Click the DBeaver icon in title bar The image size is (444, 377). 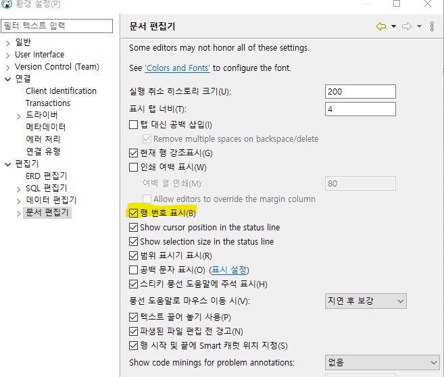point(7,3)
